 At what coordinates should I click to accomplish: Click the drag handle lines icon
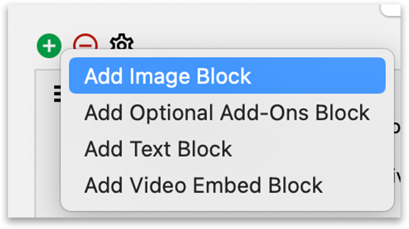pyautogui.click(x=57, y=94)
